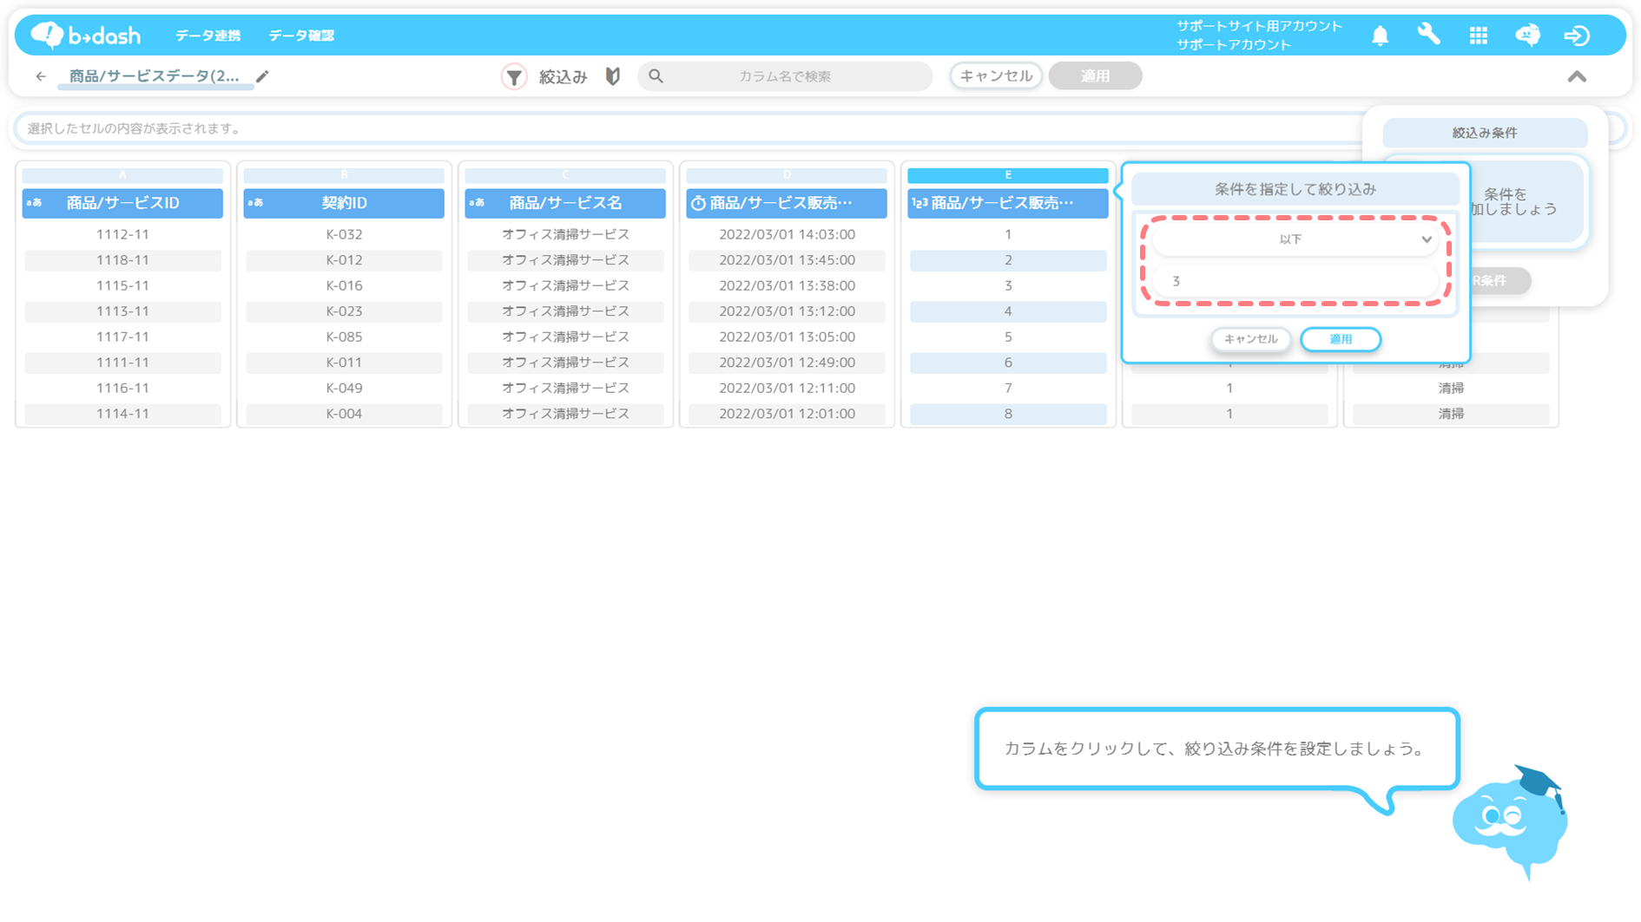The width and height of the screenshot is (1641, 922).
Task: Click the beginner guide badge icon
Action: 613,76
